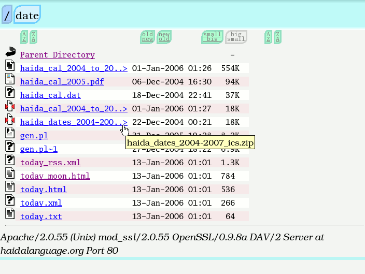Open the Parent Directory link

tap(57, 55)
